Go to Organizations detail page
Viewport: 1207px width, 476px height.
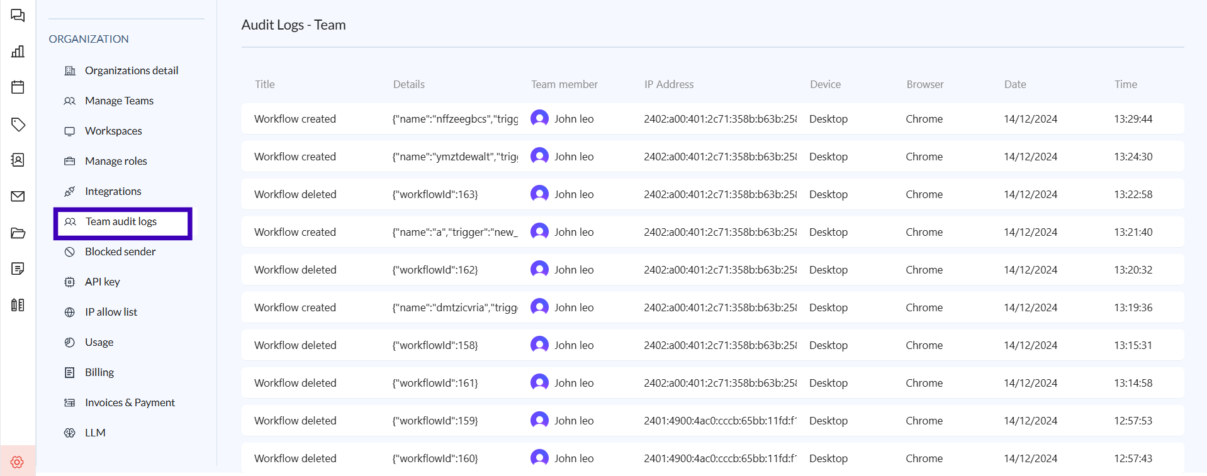click(x=131, y=70)
